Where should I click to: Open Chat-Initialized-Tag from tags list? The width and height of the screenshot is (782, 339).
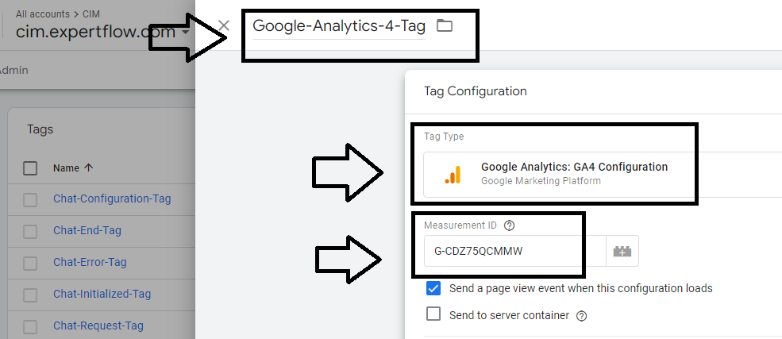tap(102, 294)
